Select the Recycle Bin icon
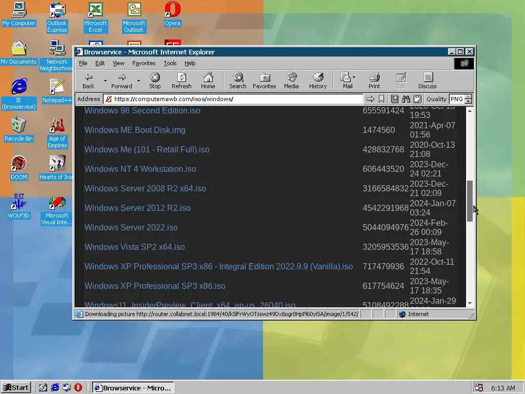This screenshot has height=394, width=525. pyautogui.click(x=19, y=130)
